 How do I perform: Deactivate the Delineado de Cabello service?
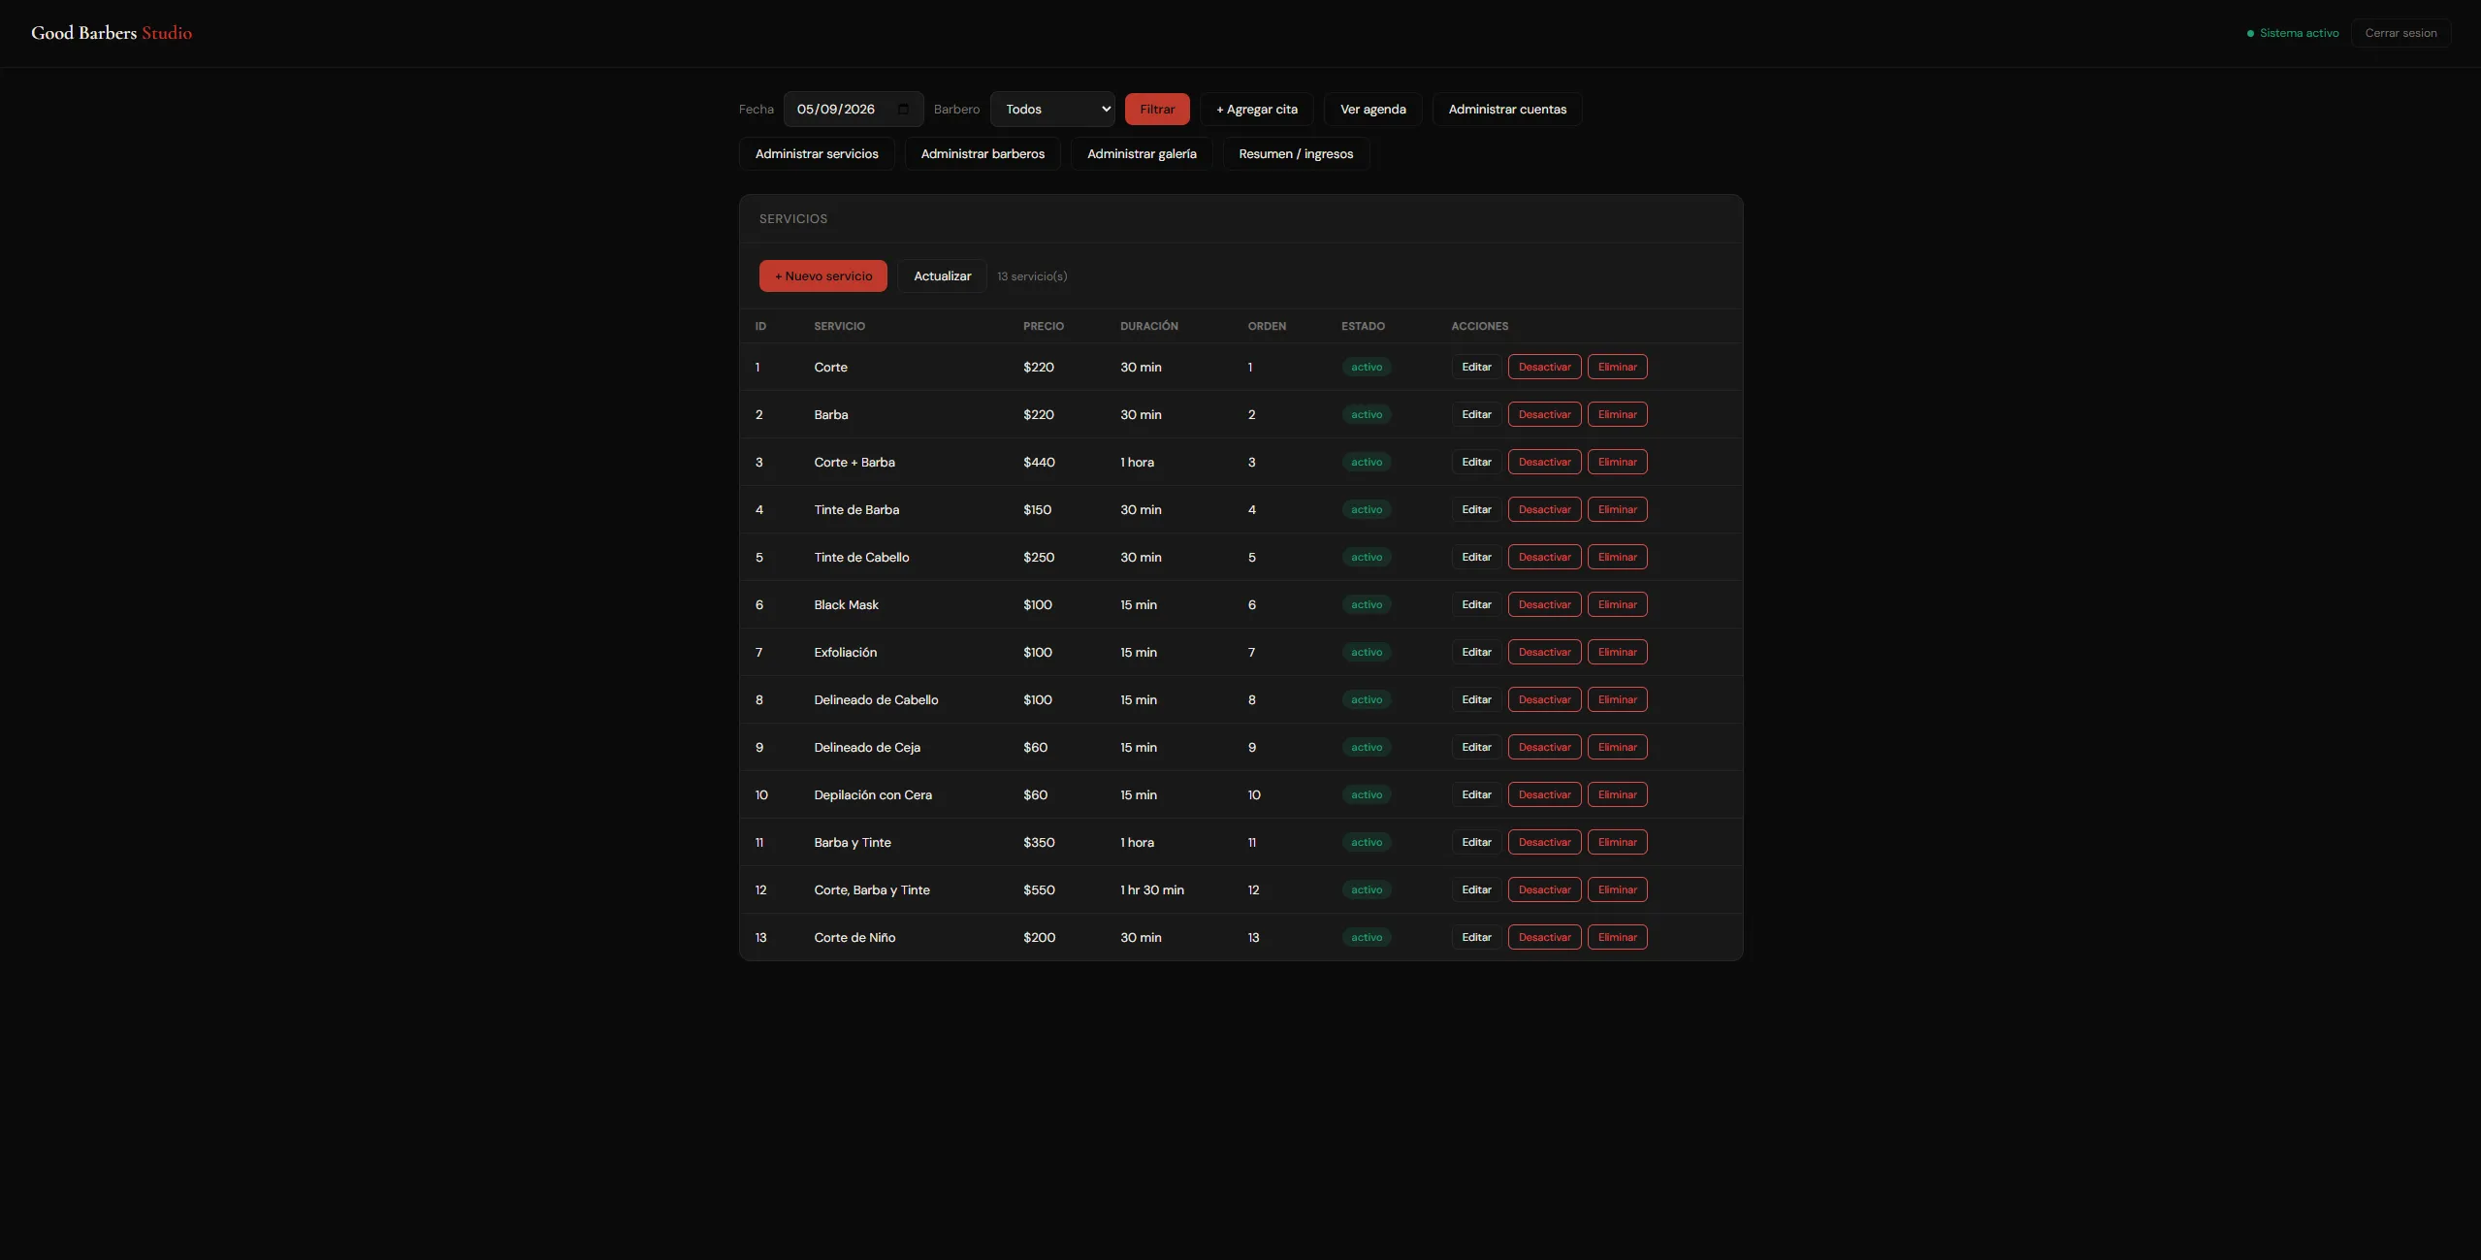[1544, 699]
